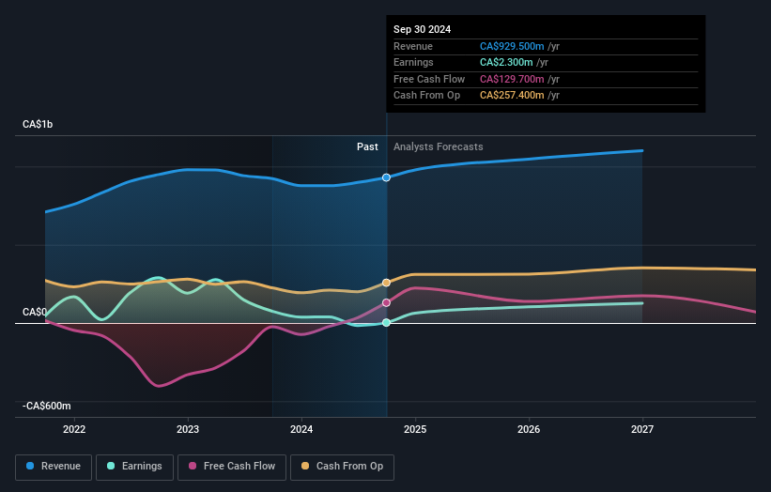
Task: Click the Revenue row label in tooltip
Action: point(413,46)
